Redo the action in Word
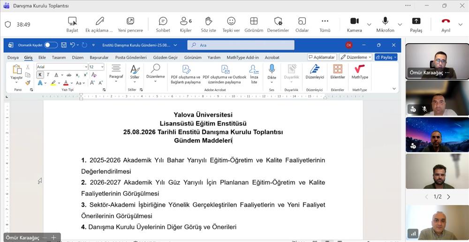This screenshot has width=469, height=242. (84, 45)
